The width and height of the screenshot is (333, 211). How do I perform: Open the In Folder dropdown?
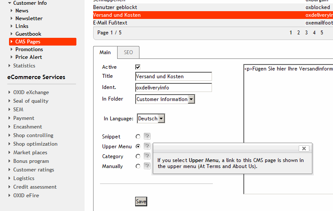[x=191, y=99]
